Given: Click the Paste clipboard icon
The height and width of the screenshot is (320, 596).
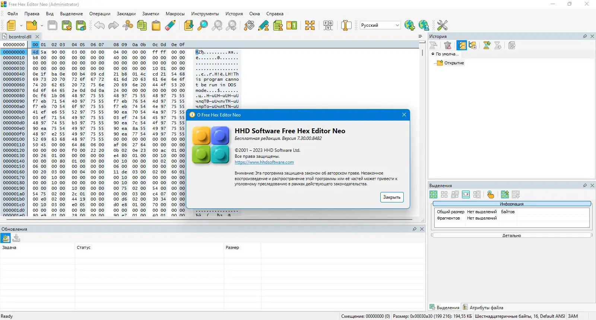Looking at the screenshot, I should (156, 25).
